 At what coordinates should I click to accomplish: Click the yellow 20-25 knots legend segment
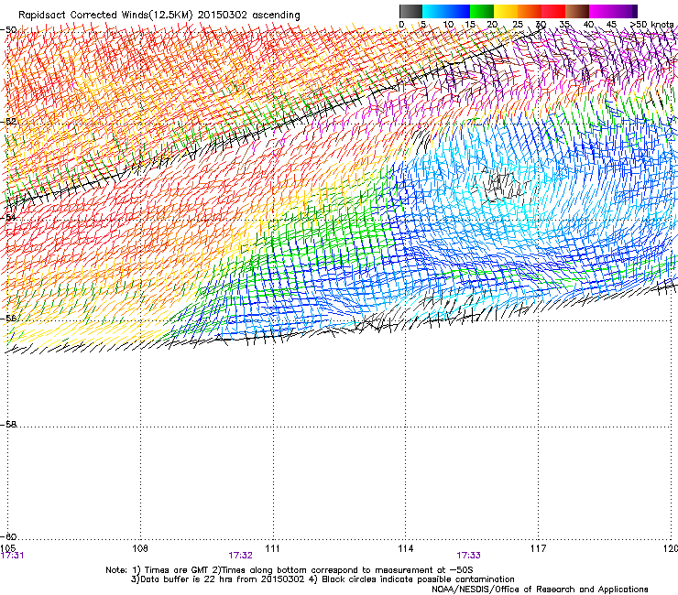pos(506,11)
